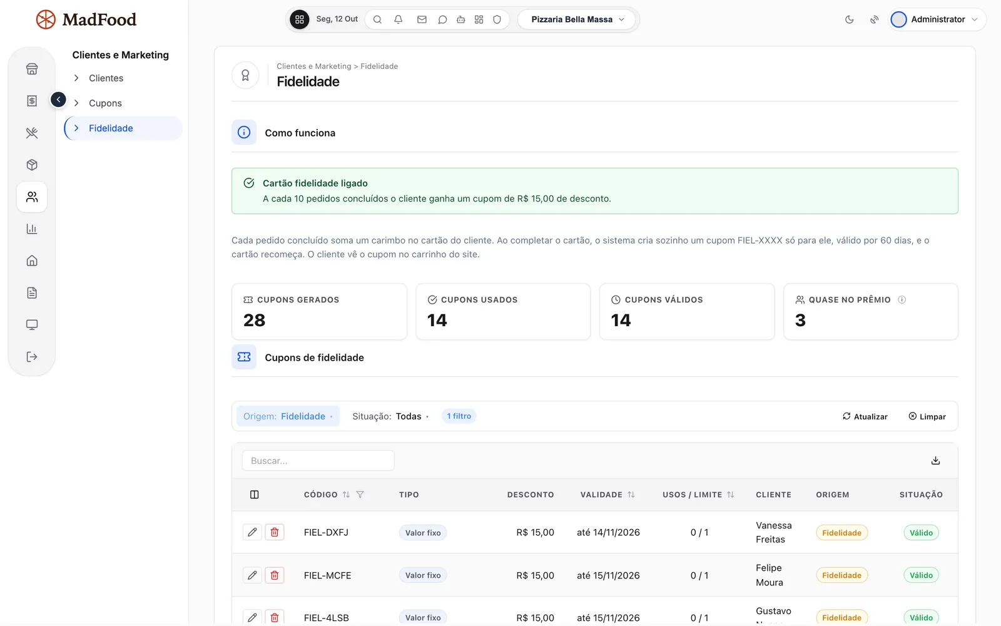
Task: Click into the Buscar search field
Action: tap(318, 461)
